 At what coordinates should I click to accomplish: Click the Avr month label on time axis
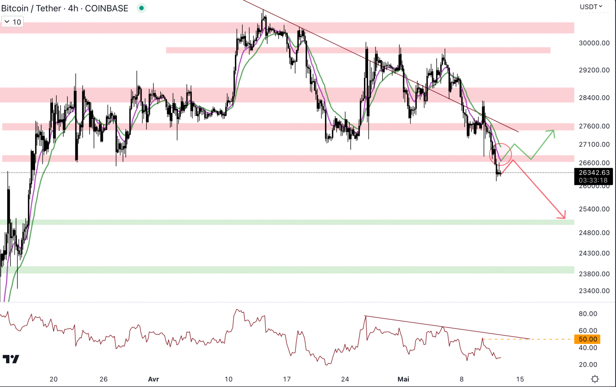tap(153, 379)
